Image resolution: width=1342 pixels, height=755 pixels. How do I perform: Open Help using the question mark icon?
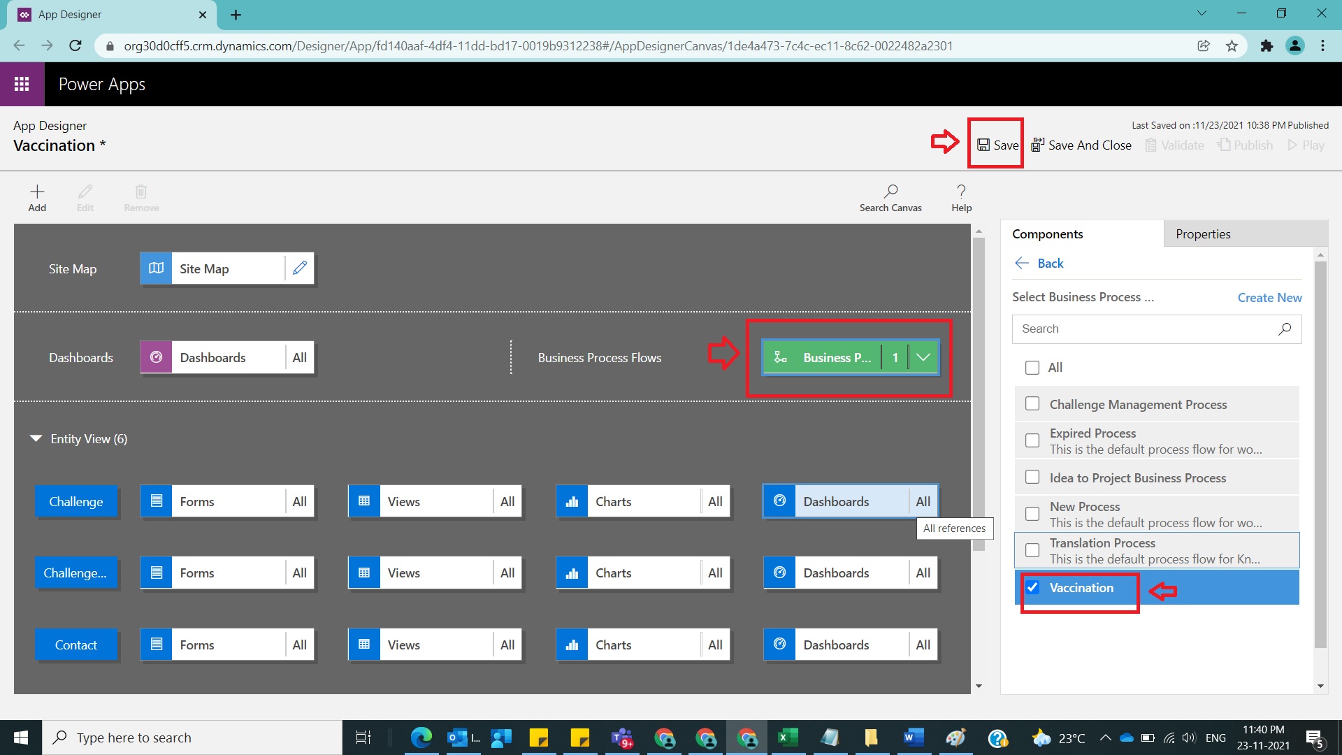(x=961, y=191)
